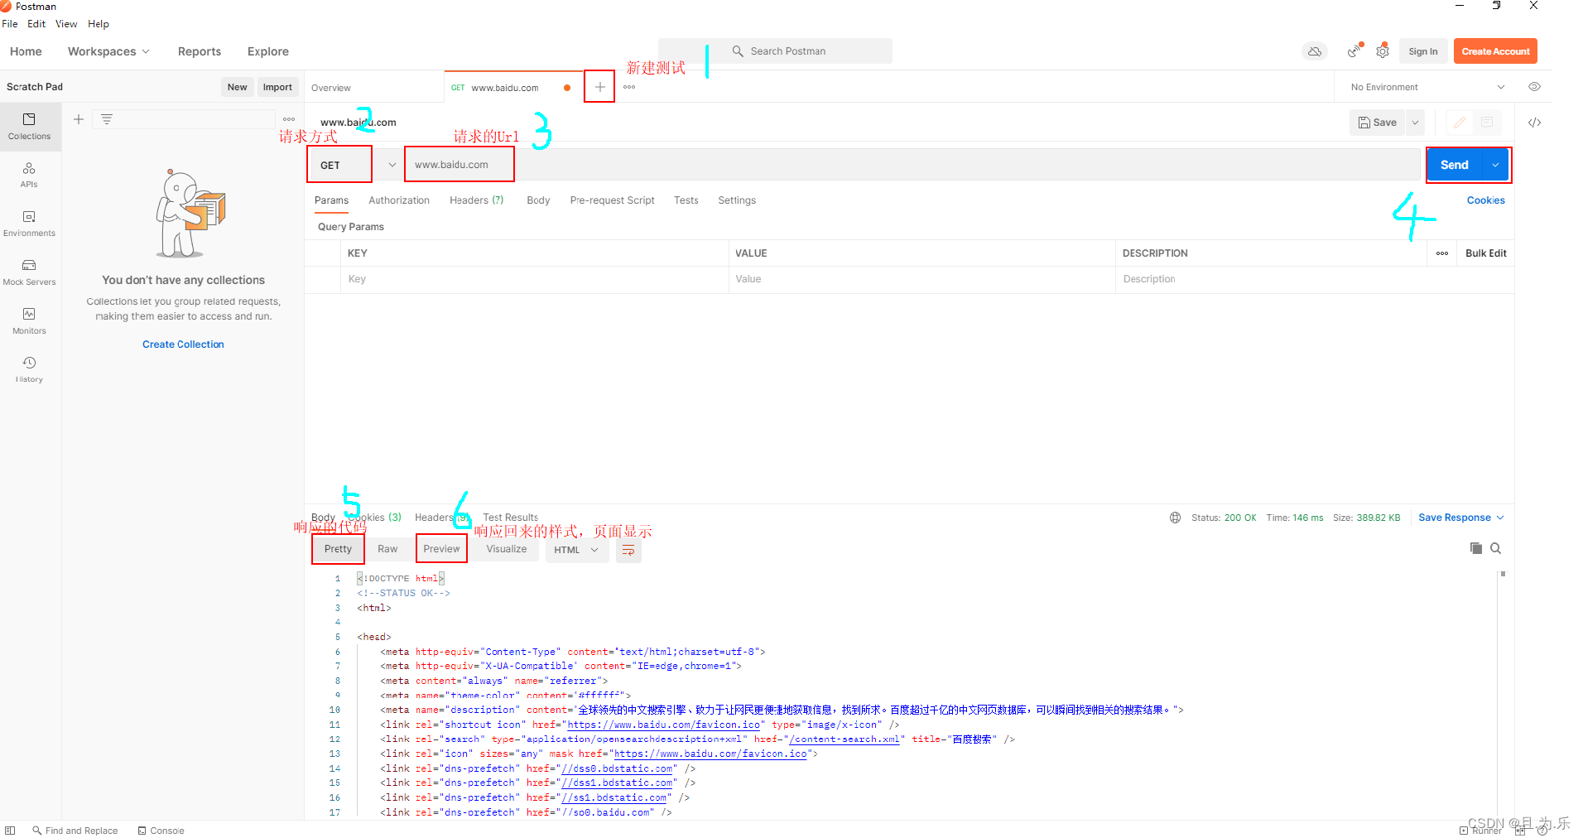1583x838 pixels.
Task: Open the Edit menu
Action: coord(36,24)
